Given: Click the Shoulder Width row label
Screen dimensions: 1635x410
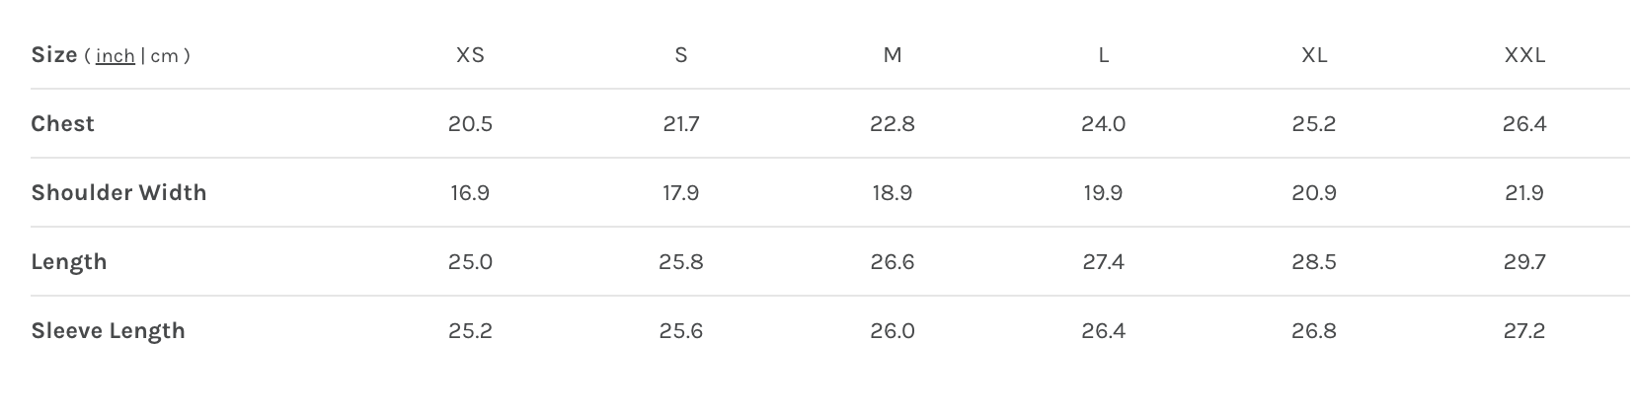Looking at the screenshot, I should click(118, 193).
